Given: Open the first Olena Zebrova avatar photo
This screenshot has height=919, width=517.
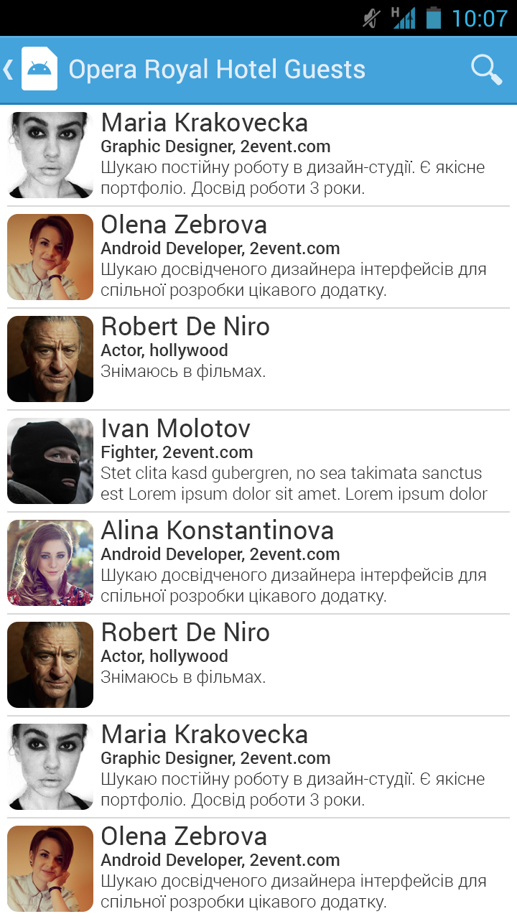Looking at the screenshot, I should [x=50, y=257].
